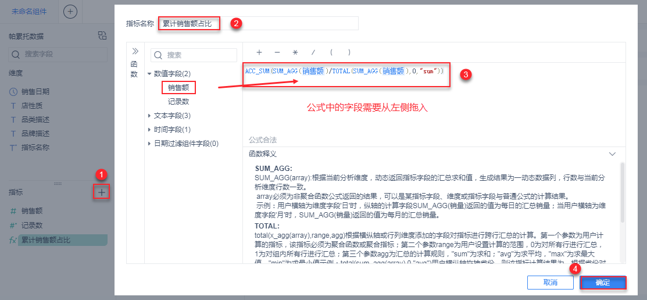
Task: Click the 取消 button
Action: [x=550, y=283]
